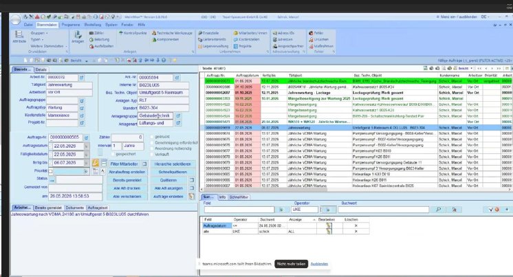Open Adressen in the ribbon
Screen dimensions: 513x277
coord(283,40)
